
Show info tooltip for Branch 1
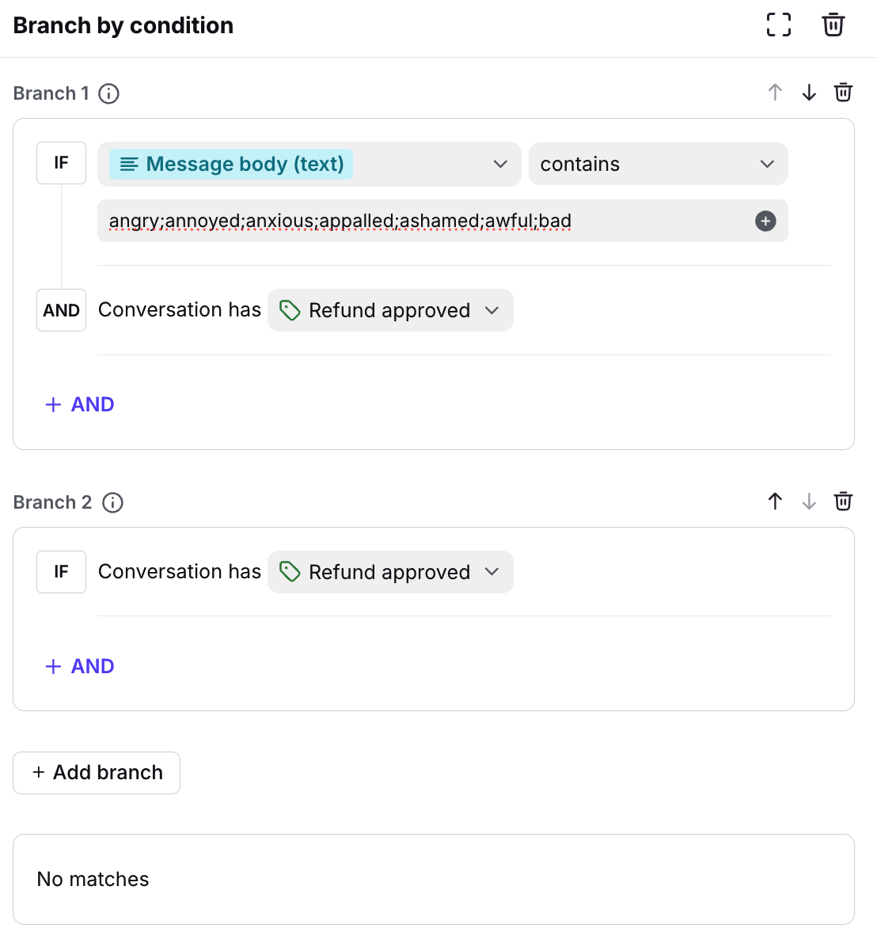[108, 93]
